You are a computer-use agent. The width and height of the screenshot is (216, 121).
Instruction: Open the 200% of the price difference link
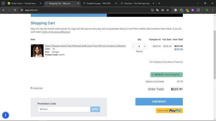click(x=56, y=32)
